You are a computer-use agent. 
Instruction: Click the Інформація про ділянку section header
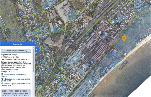click(x=16, y=51)
